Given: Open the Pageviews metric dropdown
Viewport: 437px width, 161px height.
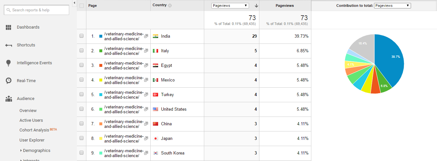Looking at the screenshot, I should coord(230,6).
